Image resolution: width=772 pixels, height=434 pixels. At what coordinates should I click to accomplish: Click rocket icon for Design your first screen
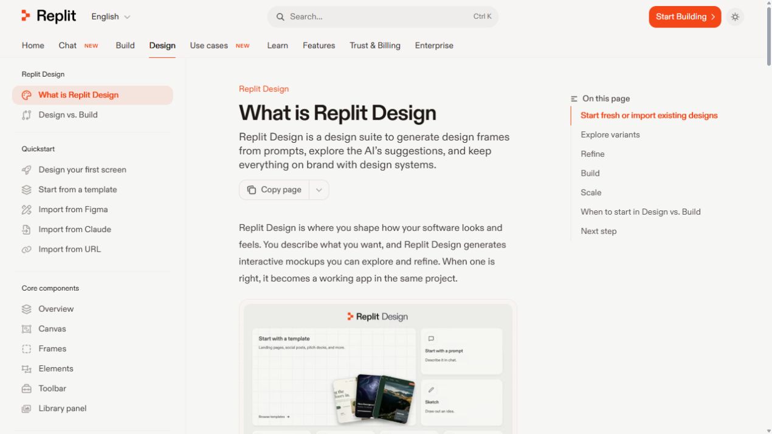pos(26,170)
